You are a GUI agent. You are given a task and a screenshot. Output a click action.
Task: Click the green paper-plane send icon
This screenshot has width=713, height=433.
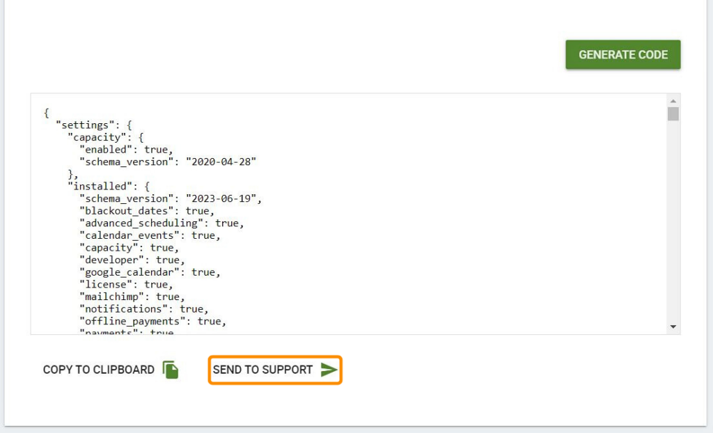pyautogui.click(x=329, y=370)
